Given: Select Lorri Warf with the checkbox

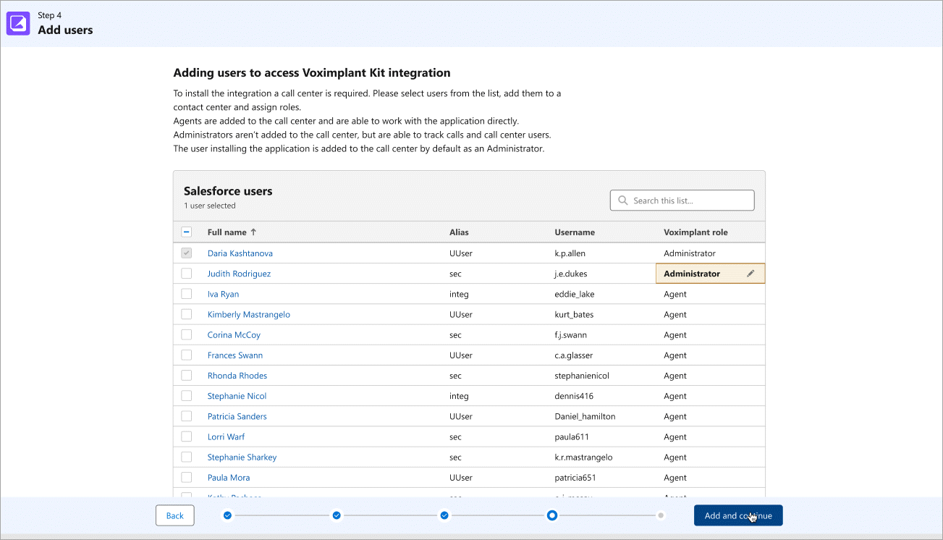Looking at the screenshot, I should tap(187, 436).
